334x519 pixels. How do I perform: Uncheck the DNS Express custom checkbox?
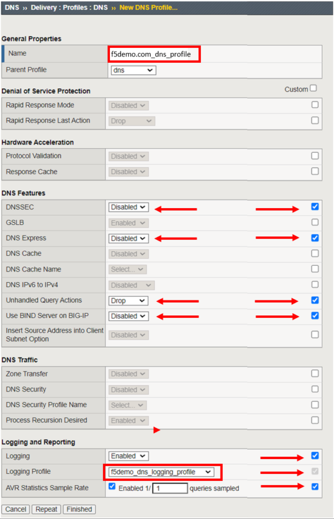[314, 237]
